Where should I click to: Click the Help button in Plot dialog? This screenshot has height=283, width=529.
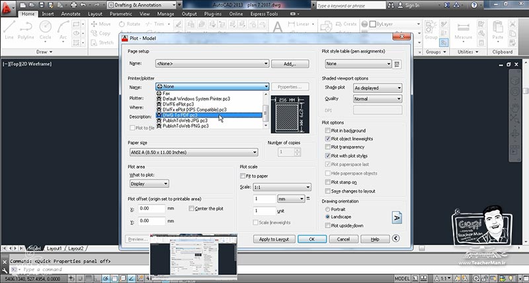(x=375, y=239)
